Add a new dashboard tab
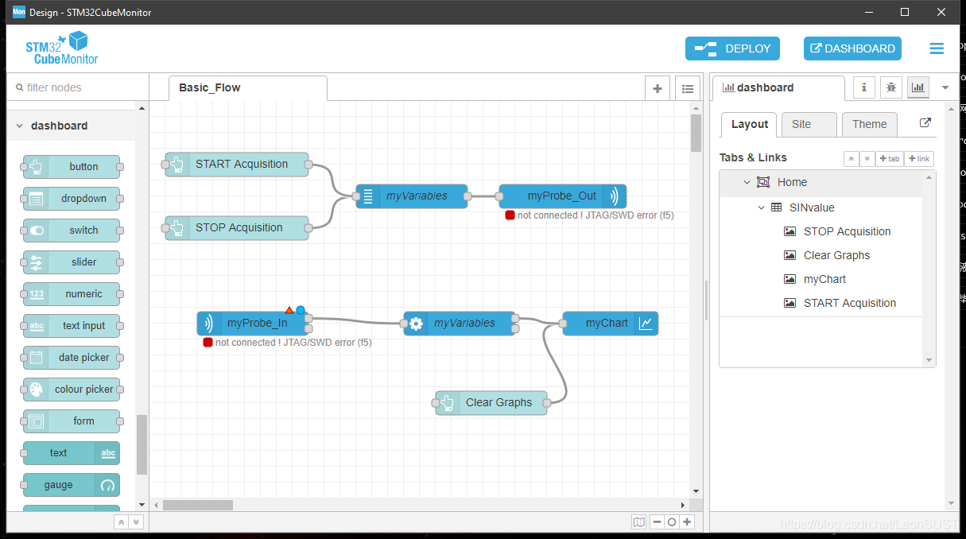 pyautogui.click(x=890, y=159)
